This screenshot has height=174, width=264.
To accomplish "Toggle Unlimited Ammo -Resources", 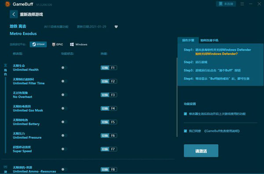I will pyautogui.click(x=64, y=169).
